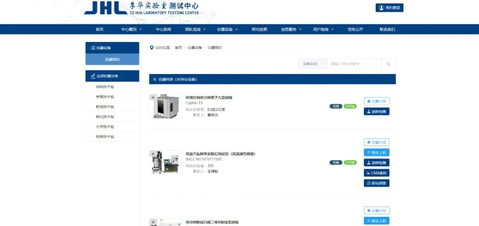Expand the 中心概况 navigation dropdown
The width and height of the screenshot is (479, 226).
click(x=131, y=30)
